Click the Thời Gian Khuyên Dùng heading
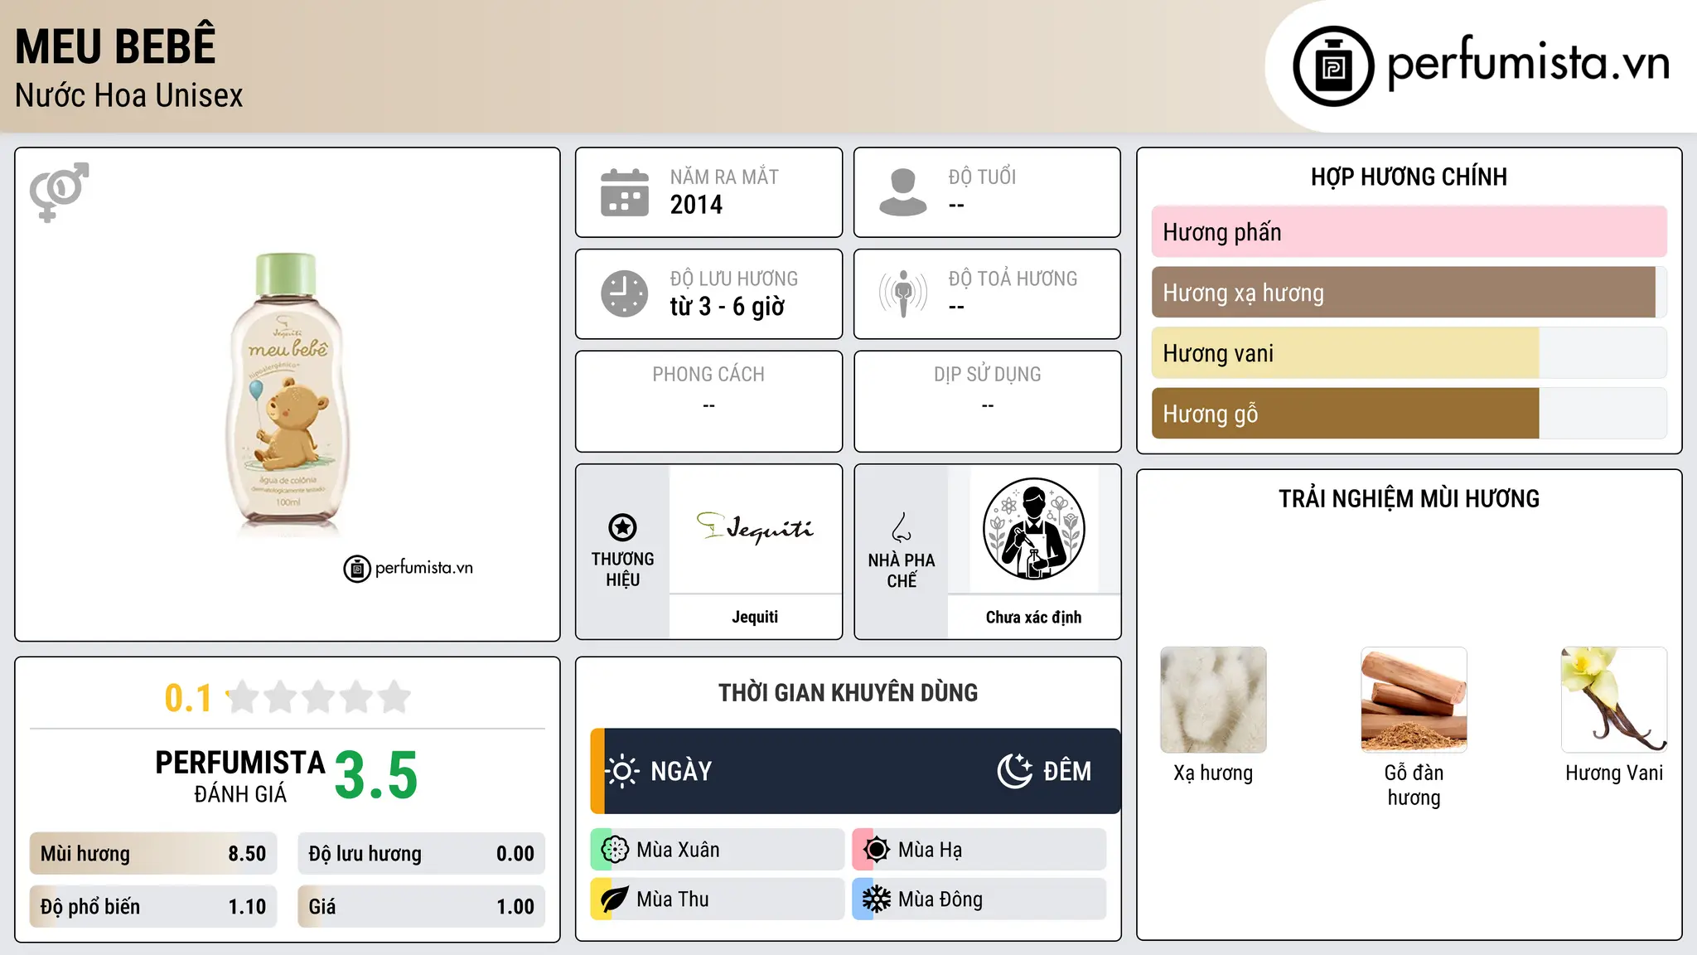The image size is (1697, 955). (x=848, y=692)
